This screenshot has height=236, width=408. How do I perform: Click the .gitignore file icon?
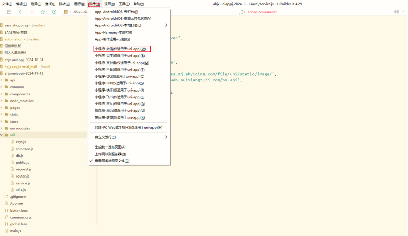click(7, 196)
